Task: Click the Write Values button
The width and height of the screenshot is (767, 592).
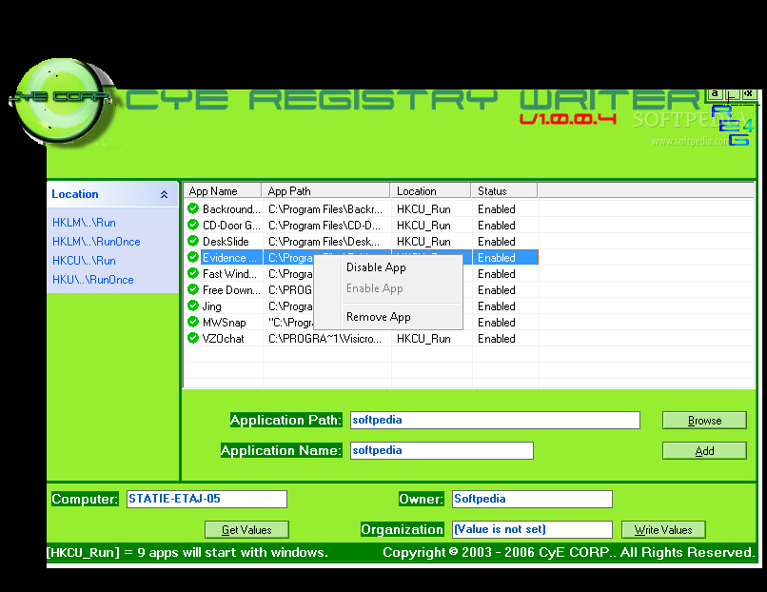Action: pyautogui.click(x=663, y=529)
